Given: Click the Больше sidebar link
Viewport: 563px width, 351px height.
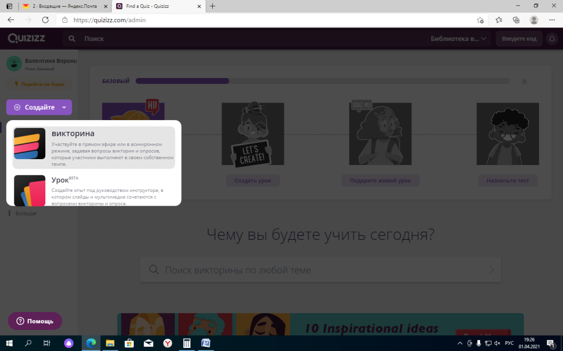Looking at the screenshot, I should click(26, 213).
